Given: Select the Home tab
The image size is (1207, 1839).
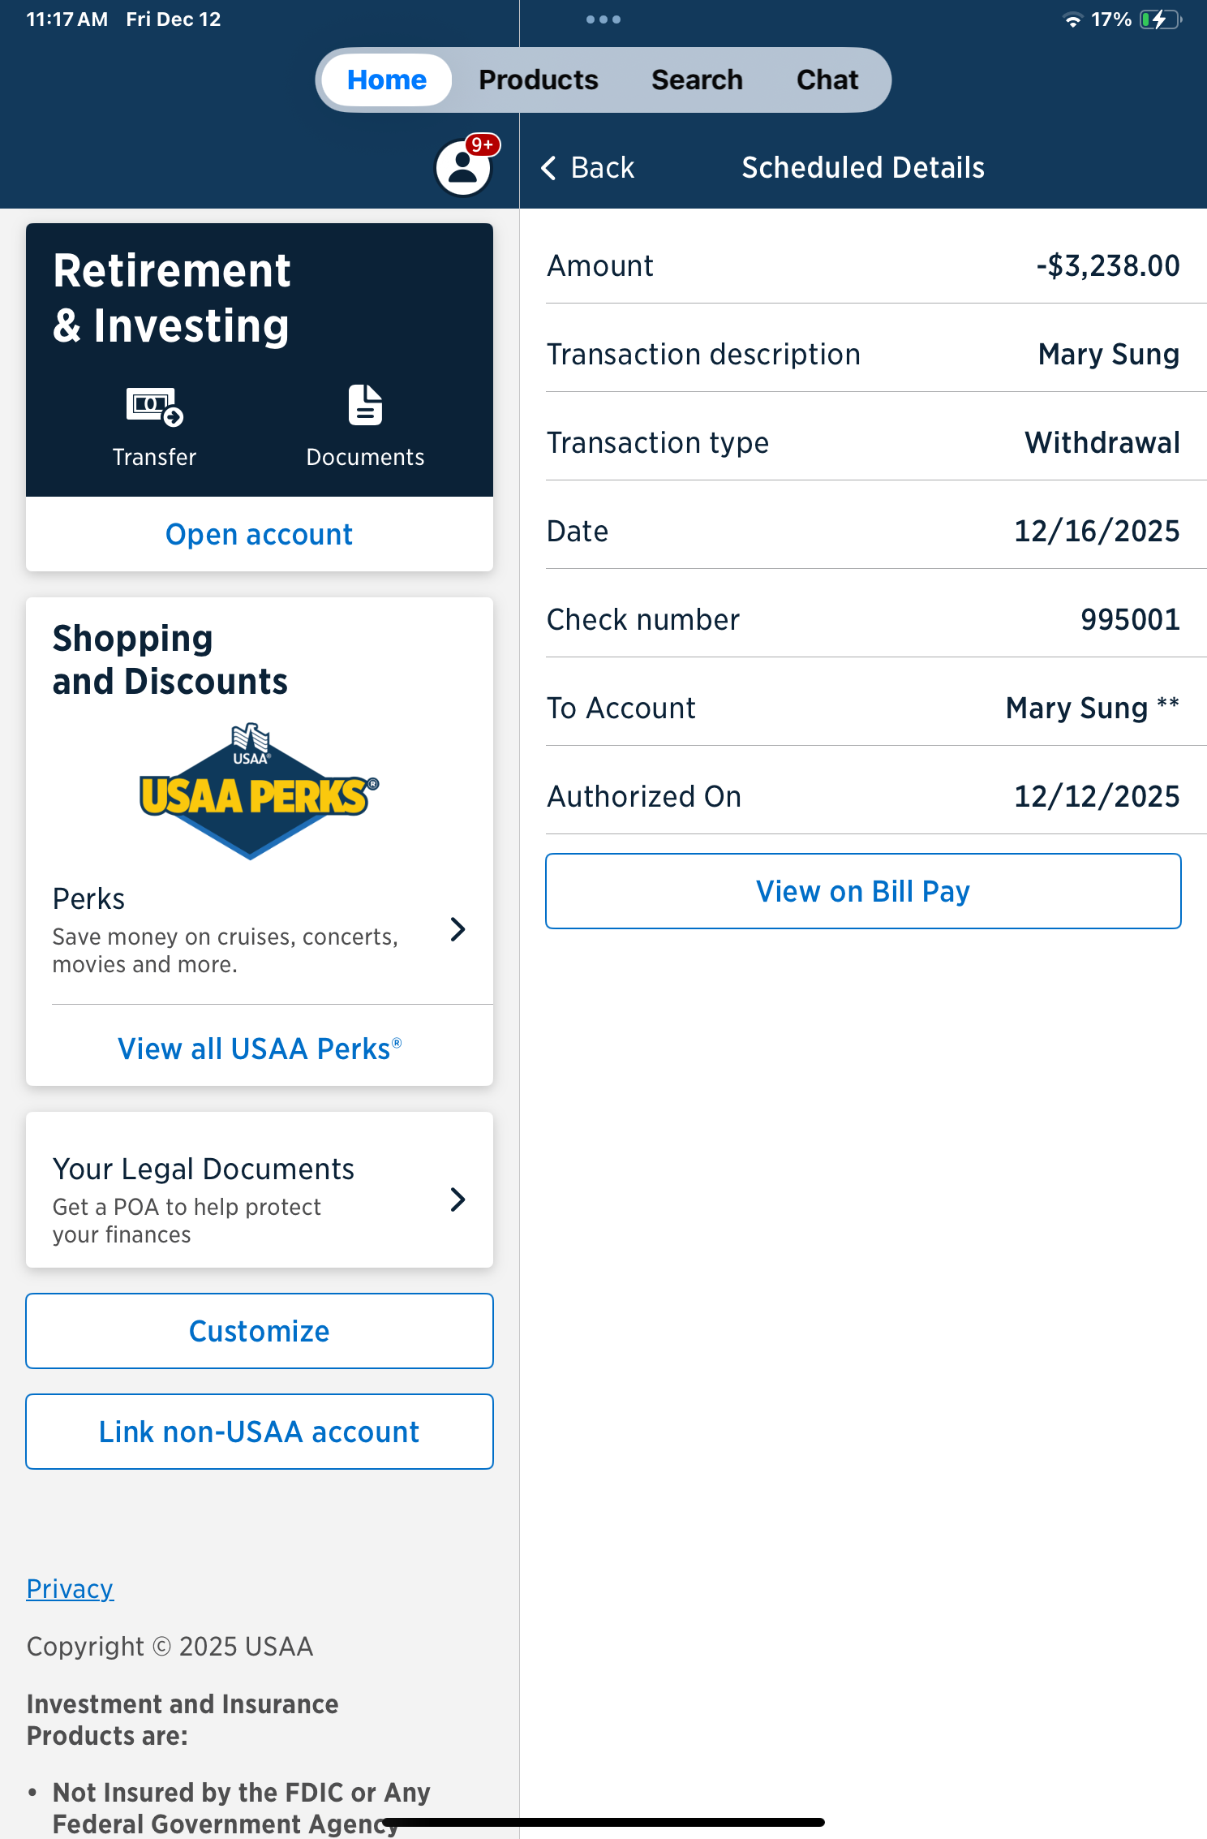Looking at the screenshot, I should click(387, 80).
